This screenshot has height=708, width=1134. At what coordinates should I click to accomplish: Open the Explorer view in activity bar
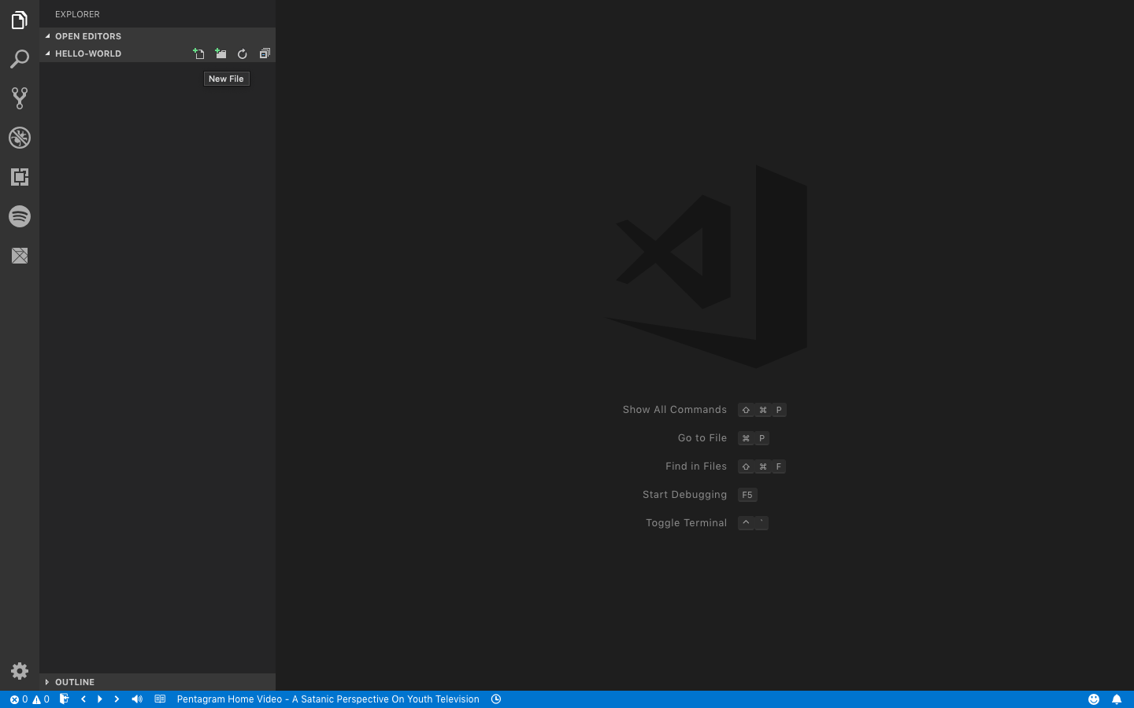(x=20, y=20)
